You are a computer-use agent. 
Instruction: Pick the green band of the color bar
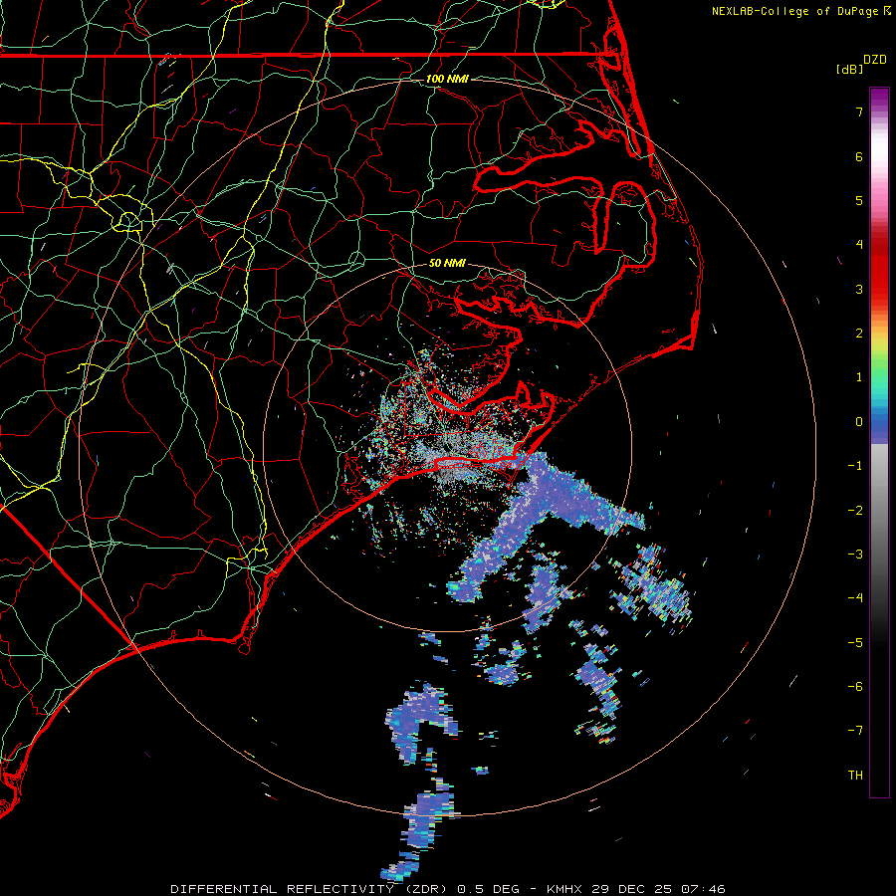(879, 368)
